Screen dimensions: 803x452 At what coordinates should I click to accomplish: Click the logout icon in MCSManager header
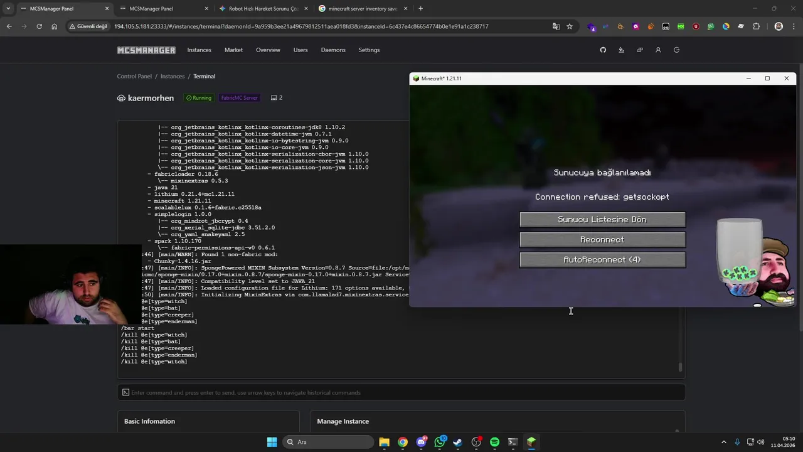click(x=676, y=50)
